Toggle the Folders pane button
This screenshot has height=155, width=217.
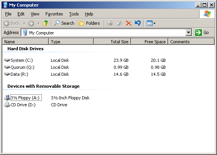(x=89, y=23)
